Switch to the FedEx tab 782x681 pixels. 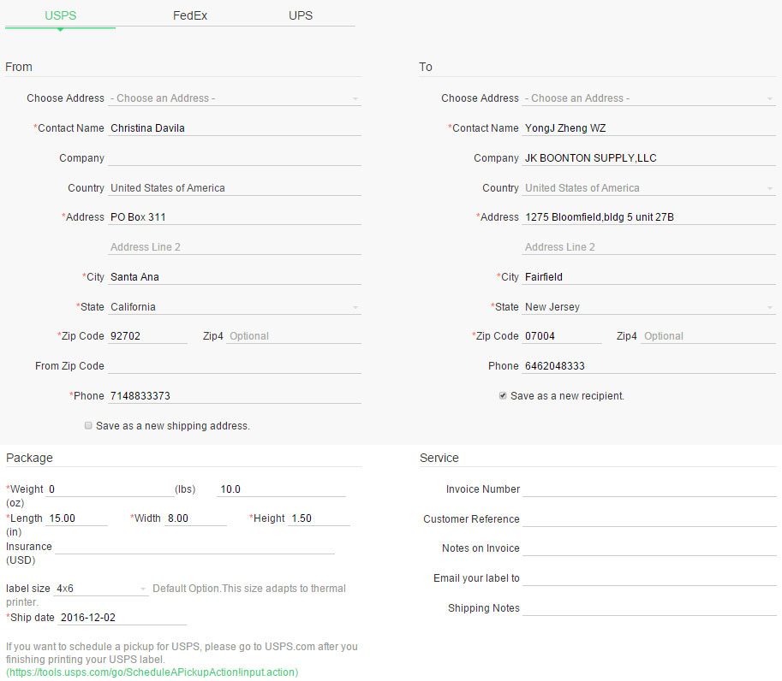click(190, 15)
